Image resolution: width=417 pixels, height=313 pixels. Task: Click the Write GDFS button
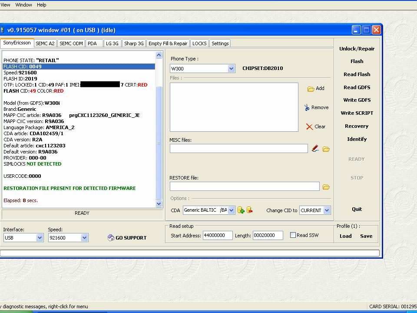[x=357, y=100]
